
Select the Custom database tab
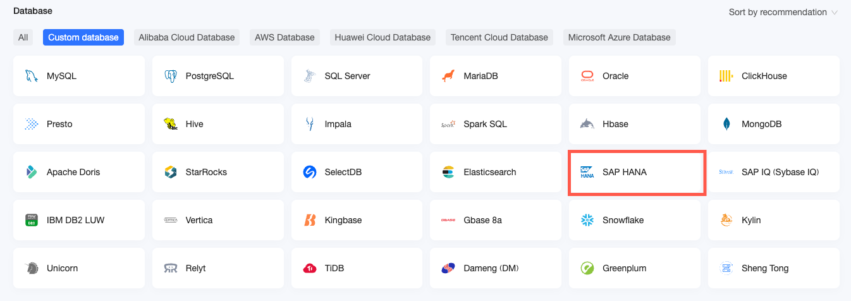point(83,37)
